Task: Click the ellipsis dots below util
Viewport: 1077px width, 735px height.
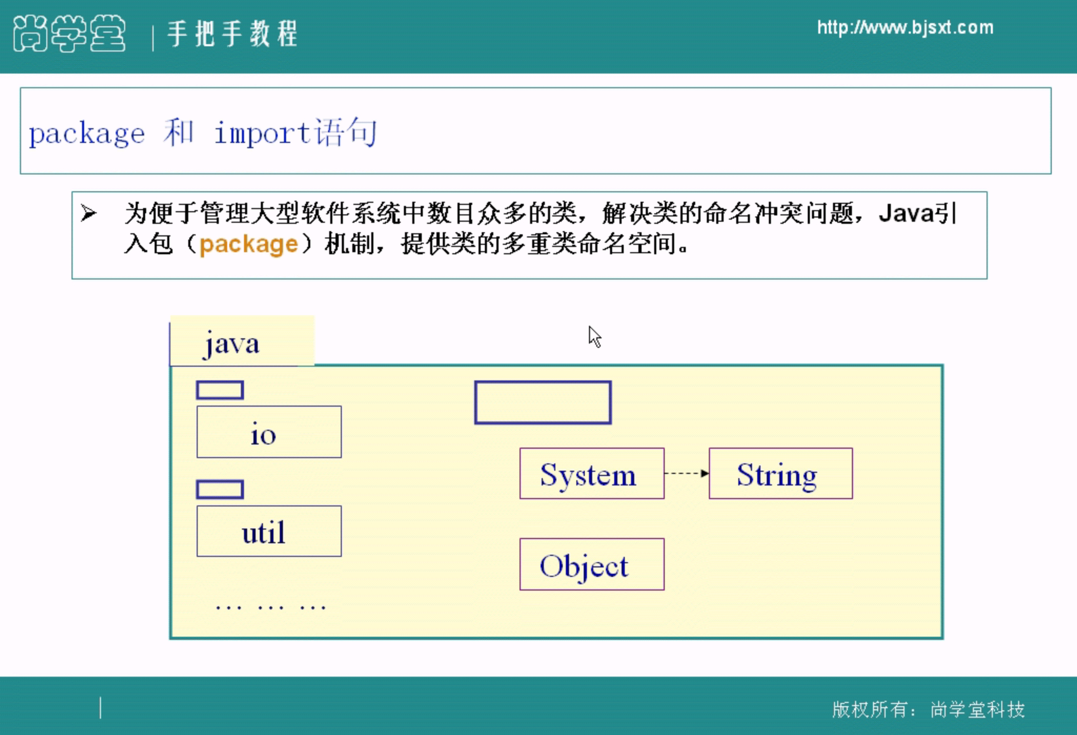Action: [270, 607]
